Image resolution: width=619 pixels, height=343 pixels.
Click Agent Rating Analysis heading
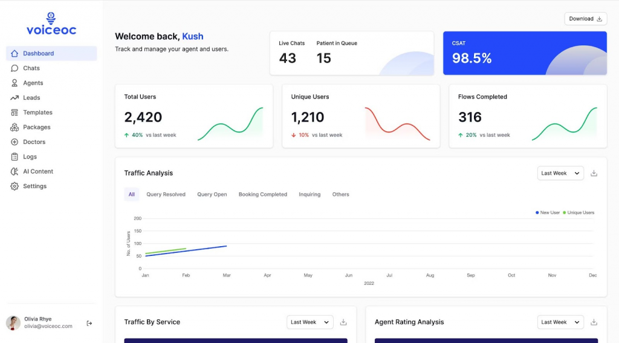point(409,322)
